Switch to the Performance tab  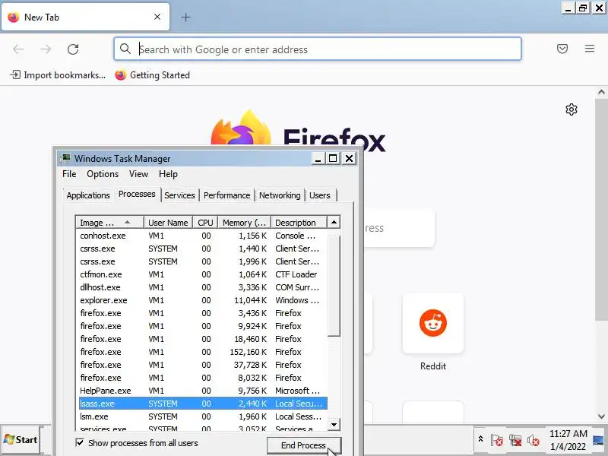point(226,195)
